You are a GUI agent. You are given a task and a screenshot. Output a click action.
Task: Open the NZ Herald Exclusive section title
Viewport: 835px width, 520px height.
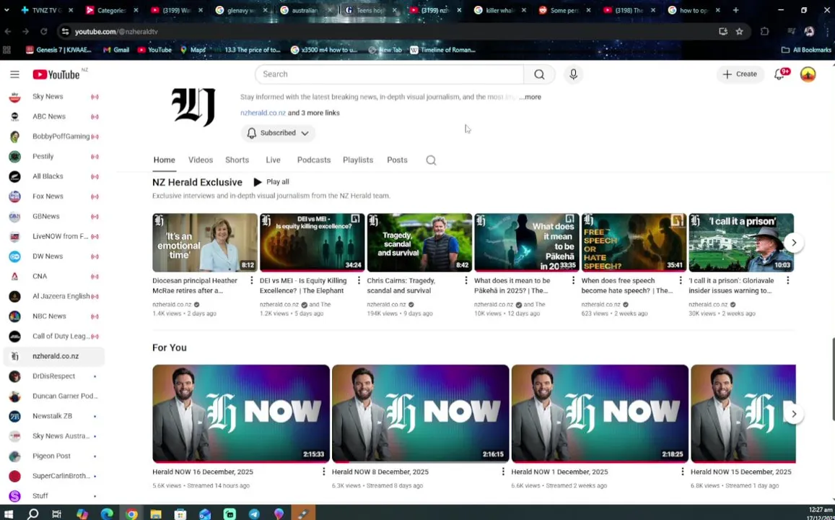[197, 182]
